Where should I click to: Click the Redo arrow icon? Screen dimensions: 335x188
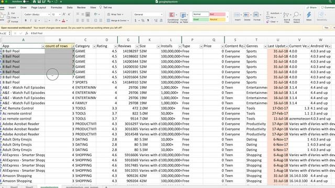[55, 2]
